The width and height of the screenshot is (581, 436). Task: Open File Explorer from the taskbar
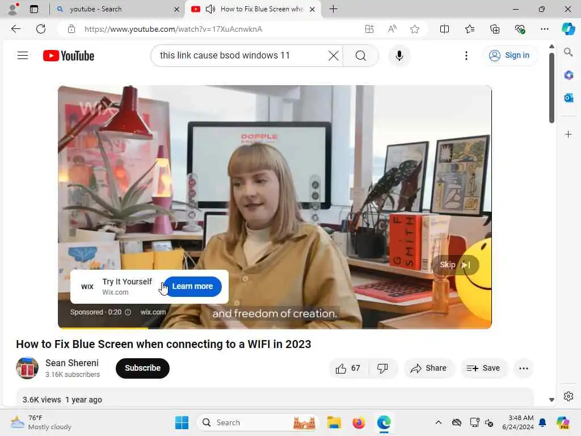[334, 422]
